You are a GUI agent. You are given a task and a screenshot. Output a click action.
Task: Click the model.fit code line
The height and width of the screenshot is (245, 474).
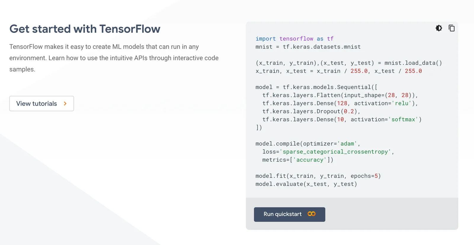pos(318,176)
